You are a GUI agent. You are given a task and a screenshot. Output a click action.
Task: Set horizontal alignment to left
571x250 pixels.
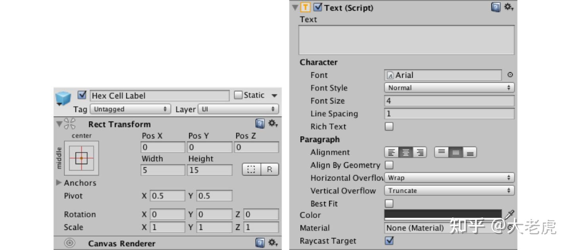[391, 152]
